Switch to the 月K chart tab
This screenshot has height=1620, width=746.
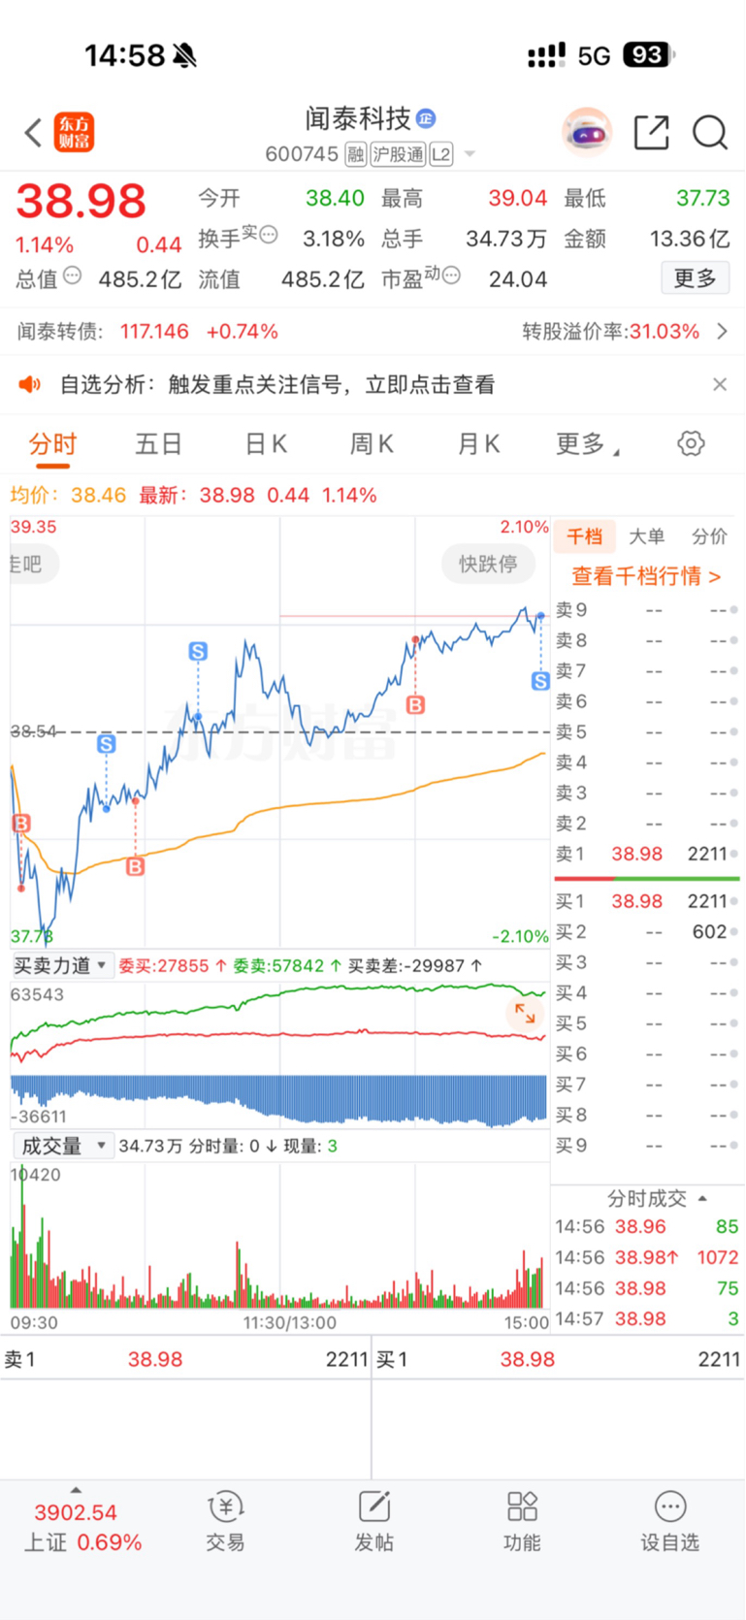pos(478,444)
